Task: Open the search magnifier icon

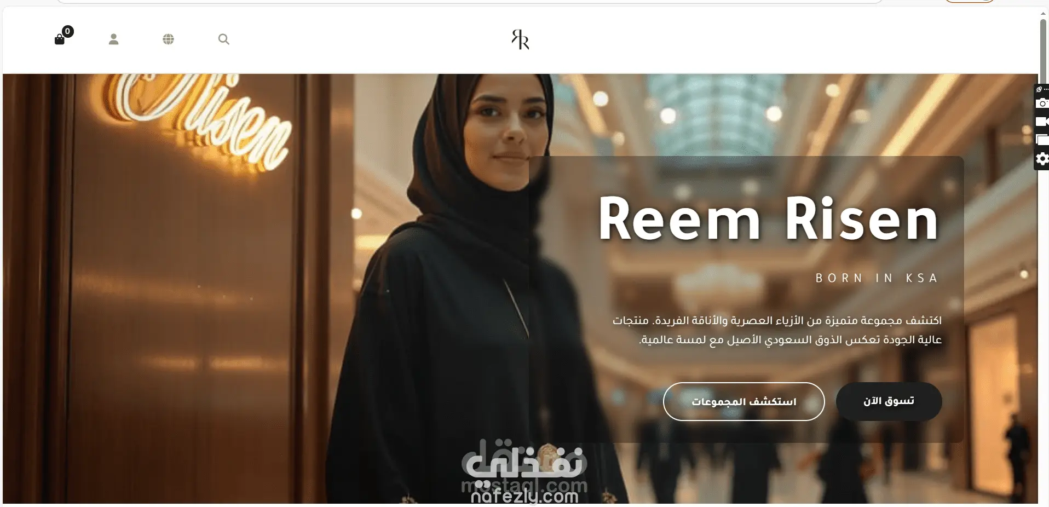Action: (x=223, y=39)
